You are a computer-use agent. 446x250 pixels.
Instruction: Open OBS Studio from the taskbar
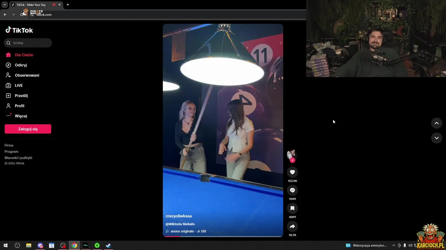[x=17, y=245]
